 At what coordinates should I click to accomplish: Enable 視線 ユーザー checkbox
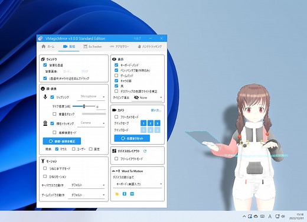click(x=74, y=149)
